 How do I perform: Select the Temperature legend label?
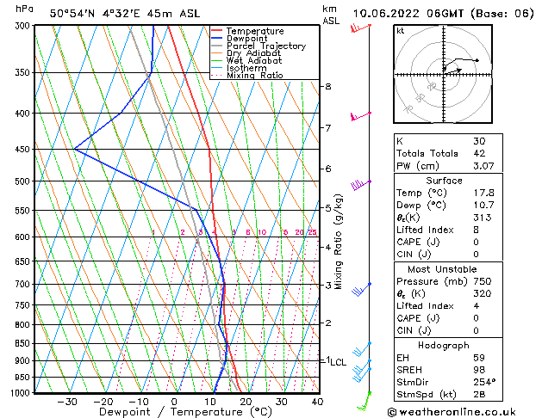[255, 31]
